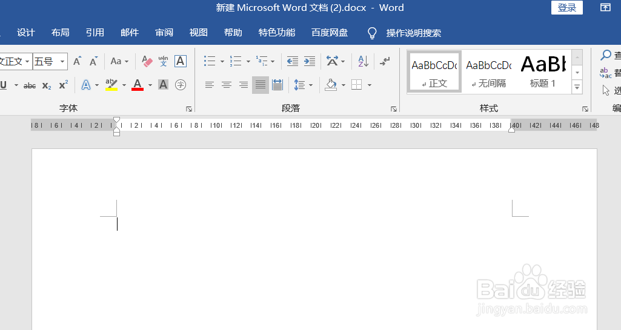Click the enclosed character icon

(x=180, y=85)
